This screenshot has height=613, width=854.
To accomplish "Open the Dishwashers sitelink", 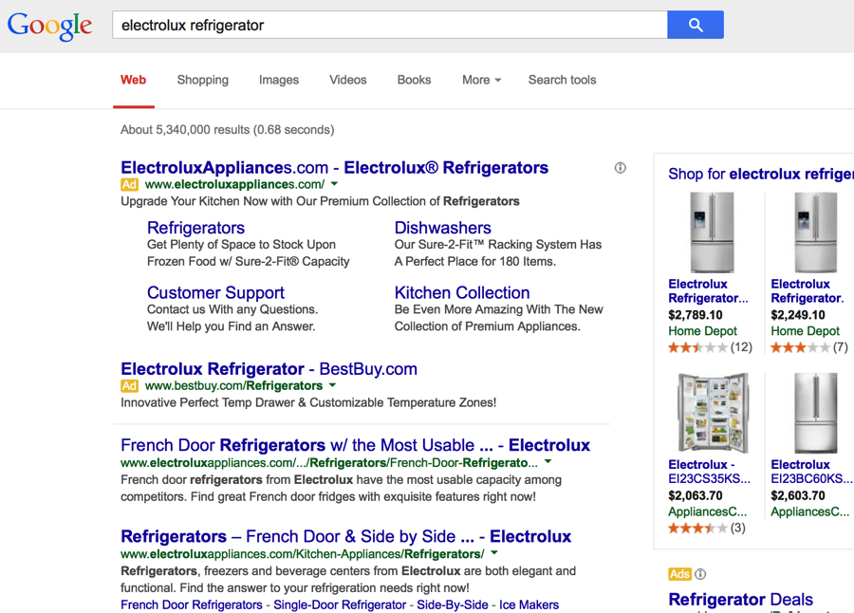I will (443, 228).
